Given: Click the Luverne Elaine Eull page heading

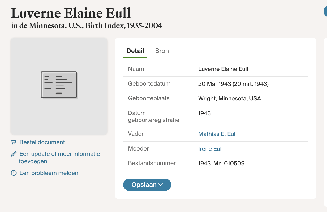Looking at the screenshot, I should (71, 13).
